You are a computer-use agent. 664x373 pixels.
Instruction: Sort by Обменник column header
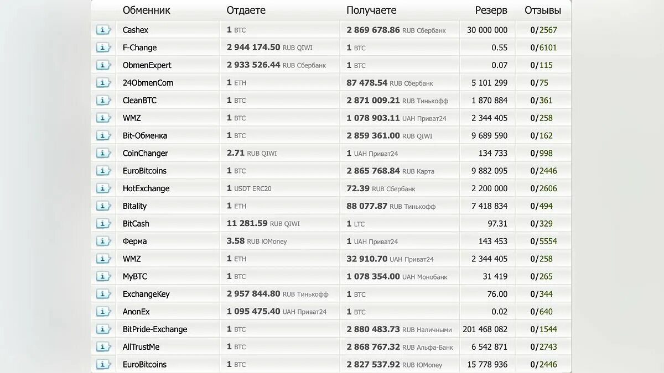point(146,10)
